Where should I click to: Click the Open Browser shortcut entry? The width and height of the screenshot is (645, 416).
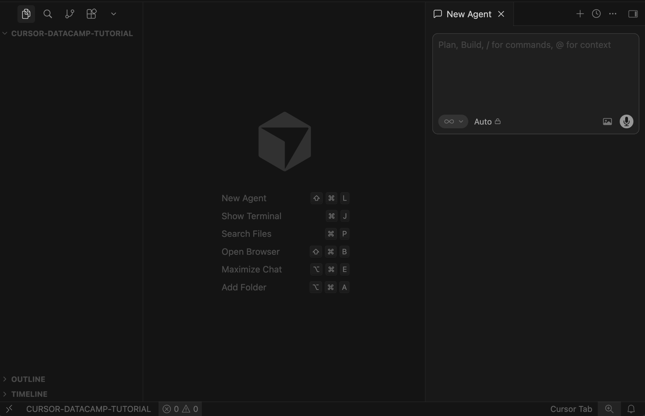coord(250,252)
